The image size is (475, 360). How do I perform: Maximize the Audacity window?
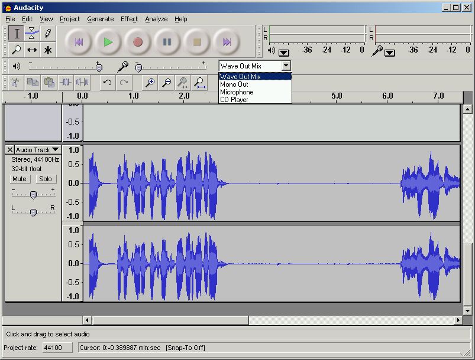coord(456,8)
